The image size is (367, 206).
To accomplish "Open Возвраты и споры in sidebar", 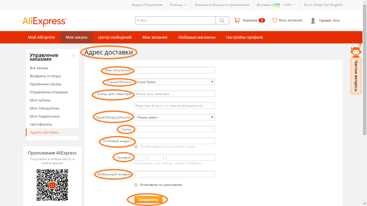I will pyautogui.click(x=45, y=76).
